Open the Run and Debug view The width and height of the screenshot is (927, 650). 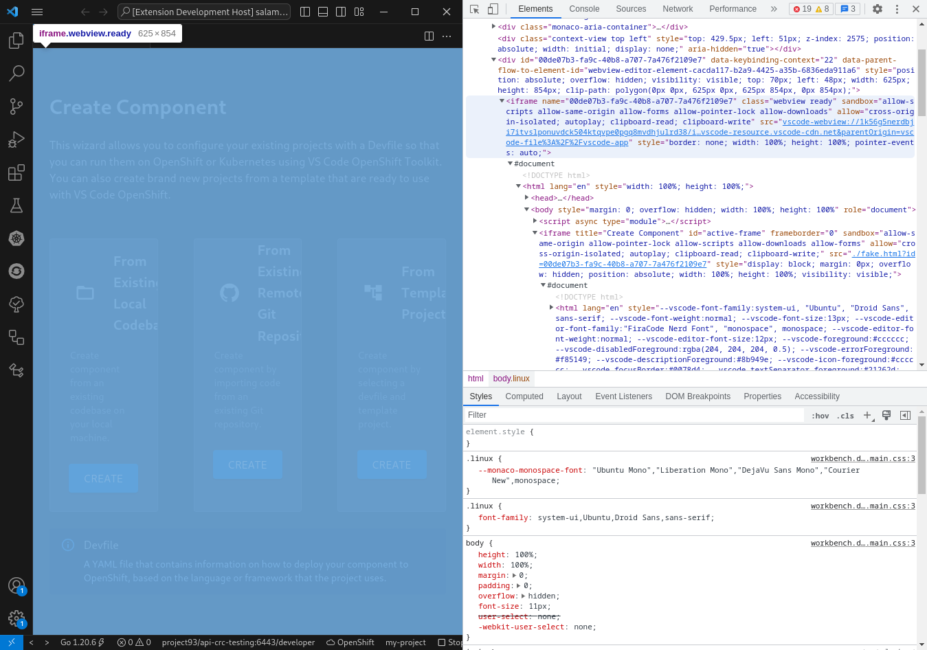tap(16, 139)
